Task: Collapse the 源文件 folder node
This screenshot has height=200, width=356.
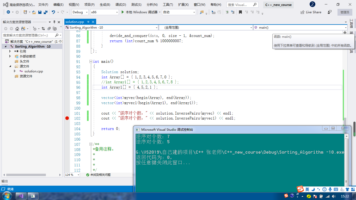Action: tap(10, 66)
